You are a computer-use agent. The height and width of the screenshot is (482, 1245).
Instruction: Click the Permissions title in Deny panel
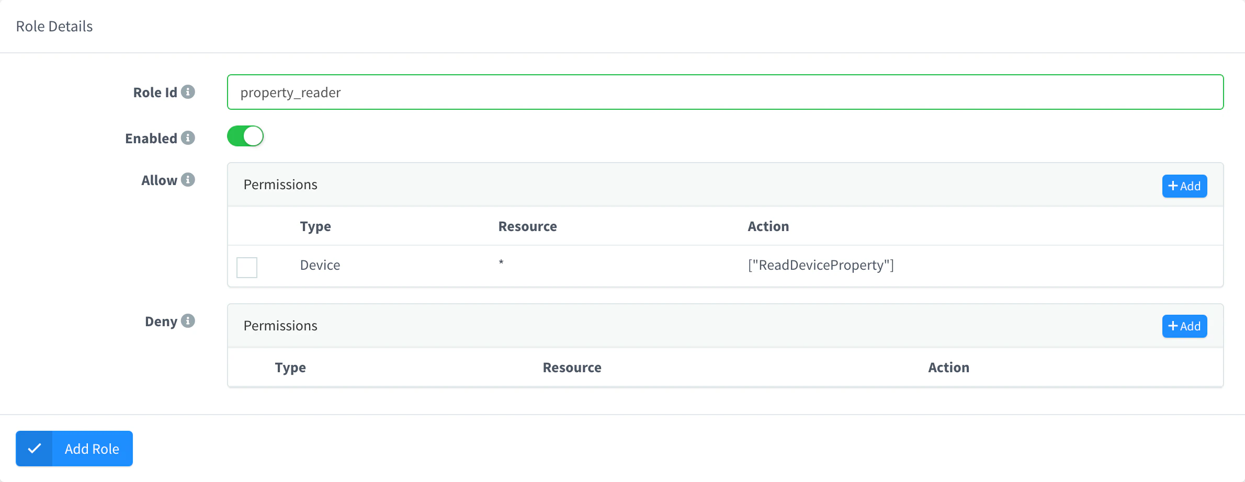pos(280,326)
